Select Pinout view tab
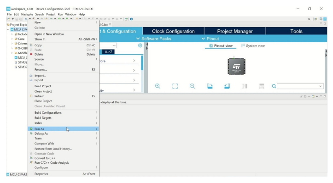Screen dimensions: 333x183 [x=221, y=46]
